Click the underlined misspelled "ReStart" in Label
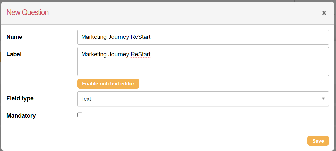 141,54
